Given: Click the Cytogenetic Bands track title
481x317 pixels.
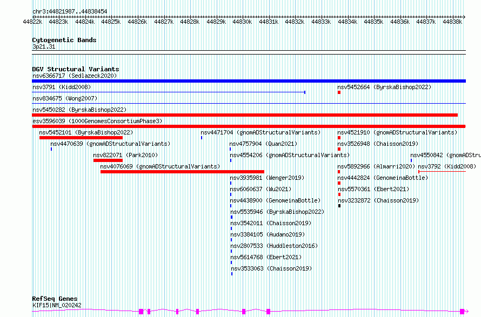Looking at the screenshot, I should click(x=64, y=40).
